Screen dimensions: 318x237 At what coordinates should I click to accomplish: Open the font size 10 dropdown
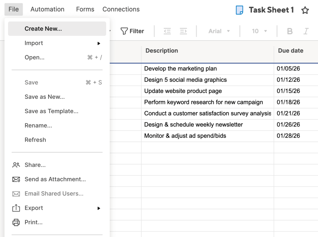(x=259, y=31)
